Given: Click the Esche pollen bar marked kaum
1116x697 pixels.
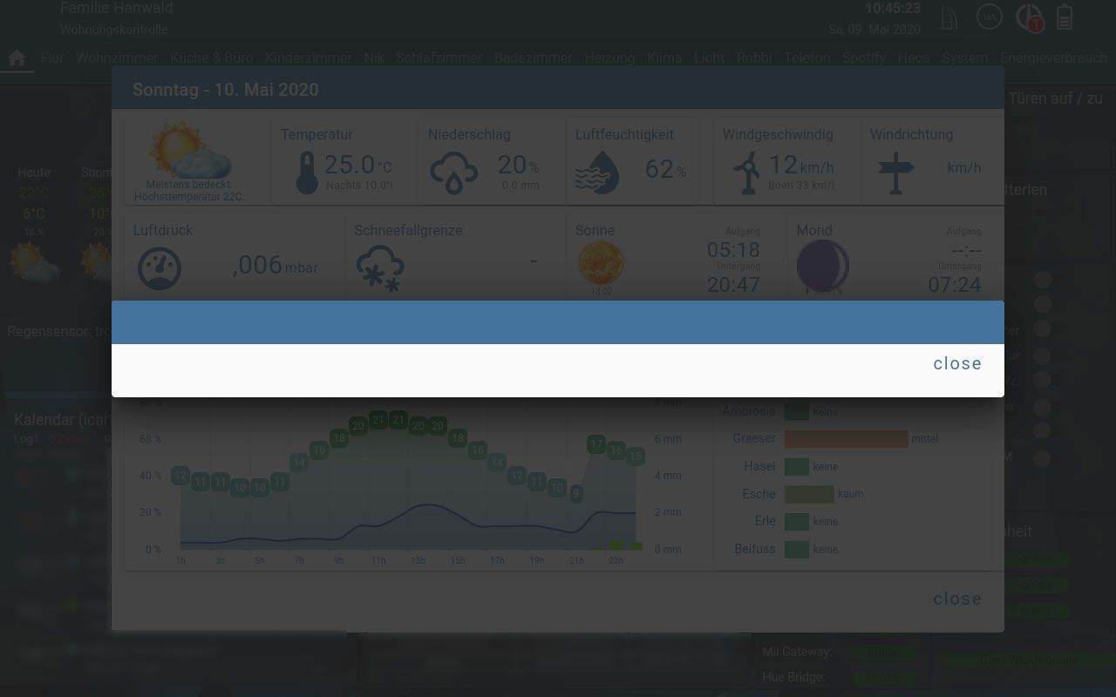Looking at the screenshot, I should 809,494.
